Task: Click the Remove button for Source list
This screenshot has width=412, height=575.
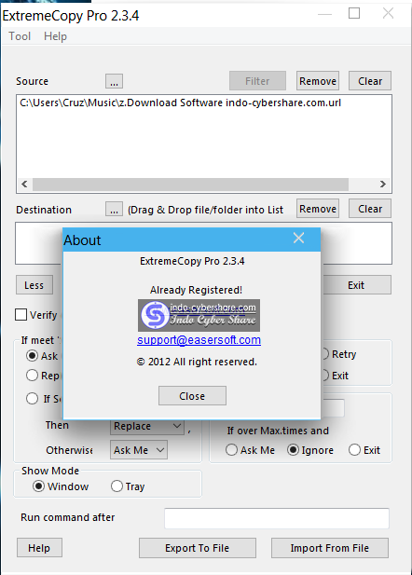Action: (318, 81)
